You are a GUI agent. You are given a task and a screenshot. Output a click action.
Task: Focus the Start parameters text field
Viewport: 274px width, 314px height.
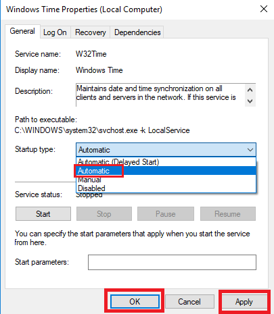(x=172, y=262)
